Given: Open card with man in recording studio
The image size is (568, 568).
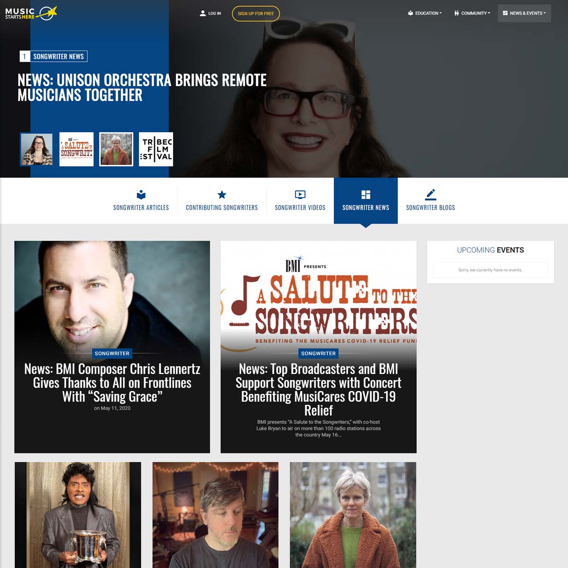Looking at the screenshot, I should [x=216, y=515].
